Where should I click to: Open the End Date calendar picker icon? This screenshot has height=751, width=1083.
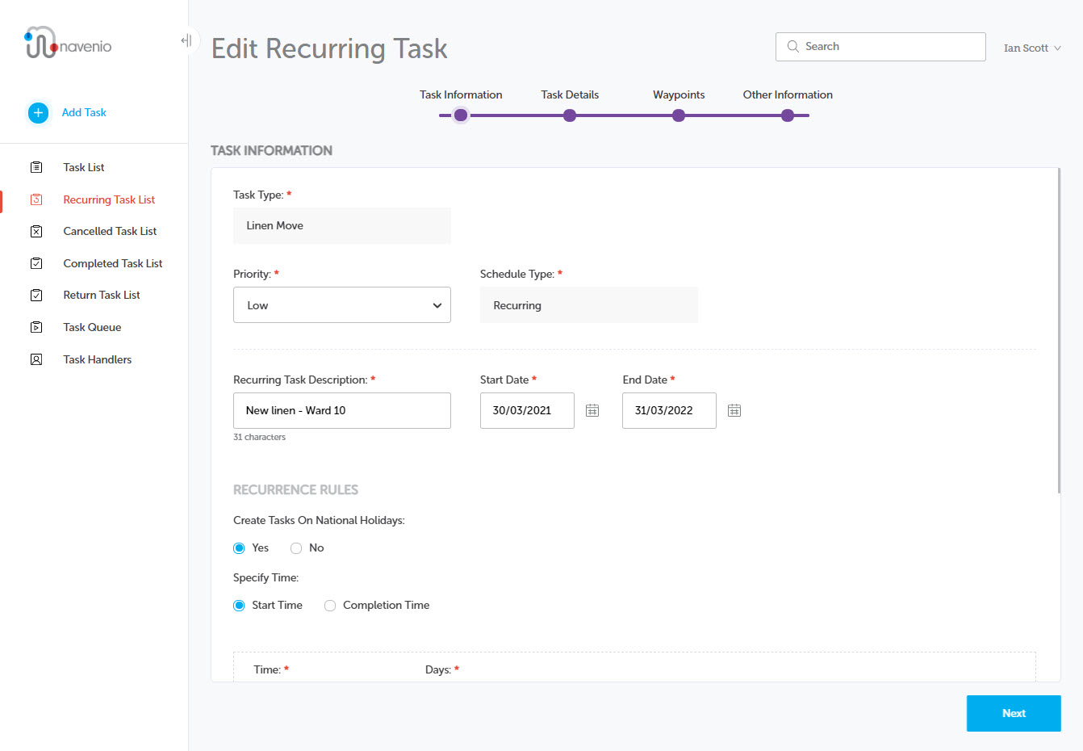[734, 411]
